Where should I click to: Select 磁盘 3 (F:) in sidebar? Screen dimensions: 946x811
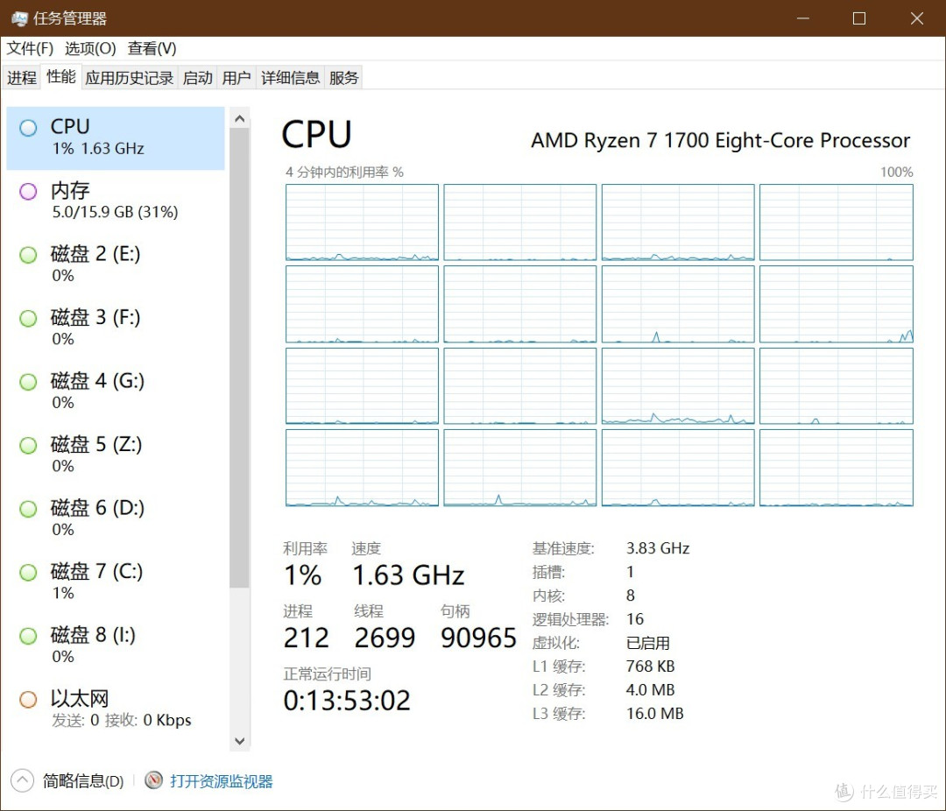116,328
